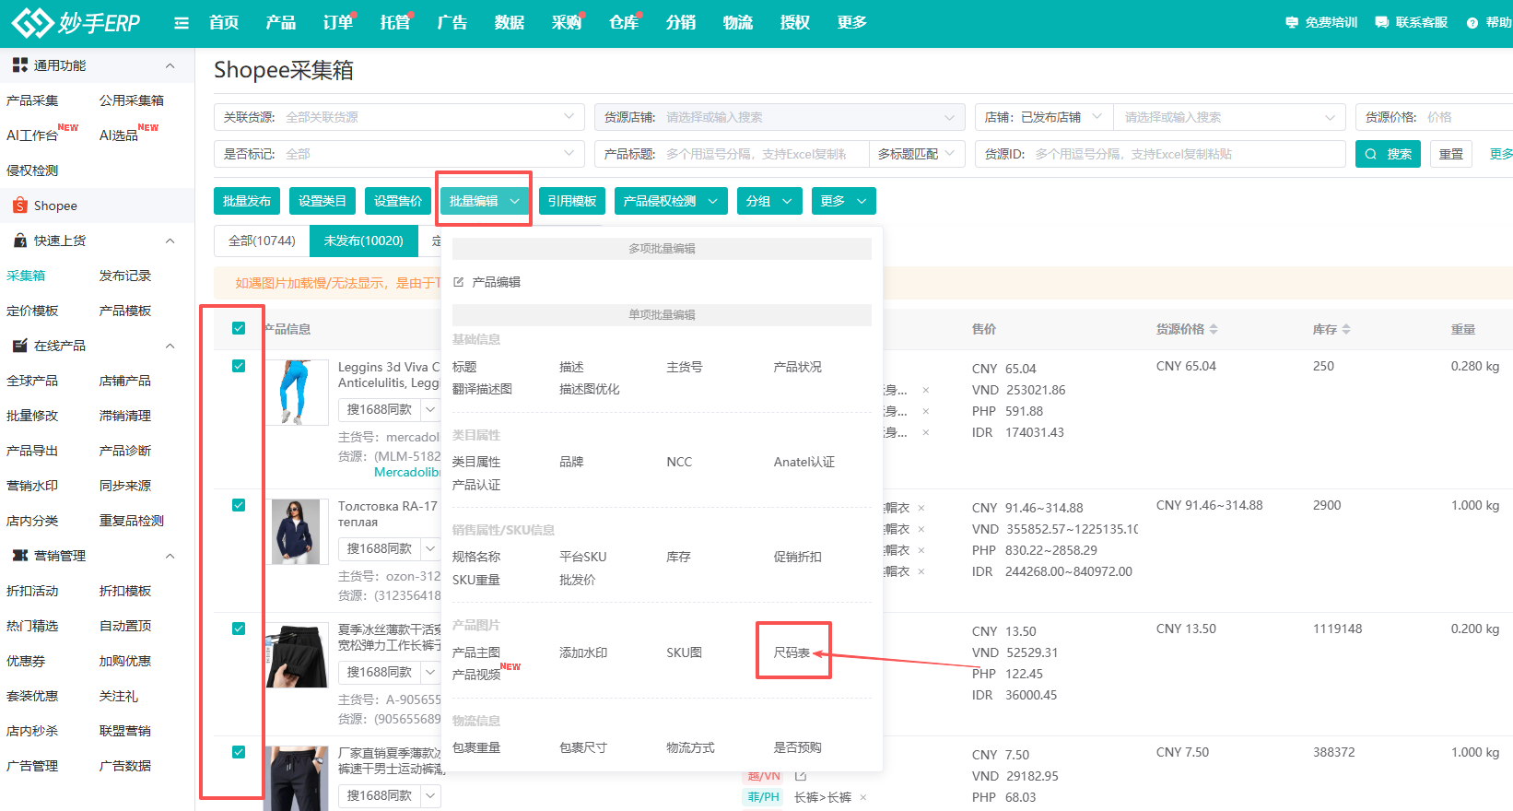
Task: Open the 店铺 已发布店铺 dropdown
Action: pos(1044,117)
